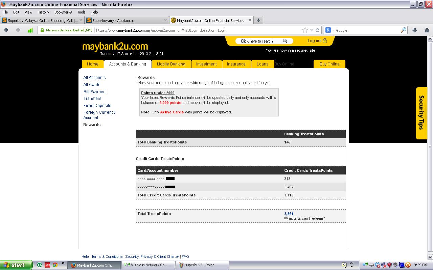This screenshot has width=433, height=270.
Task: Open the Help menu
Action: (x=94, y=12)
